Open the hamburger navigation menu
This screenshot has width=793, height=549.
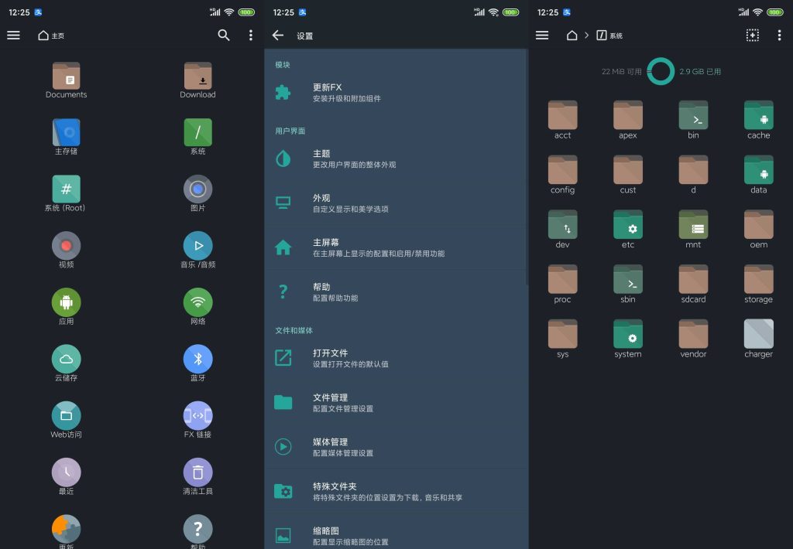[x=13, y=35]
